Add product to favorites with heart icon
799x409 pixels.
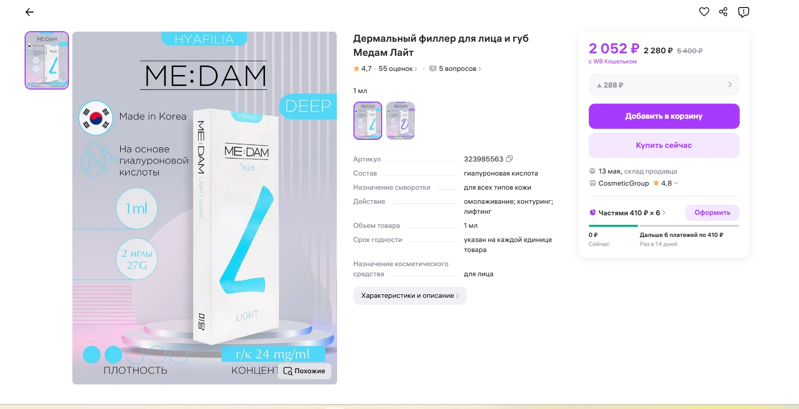tap(704, 12)
